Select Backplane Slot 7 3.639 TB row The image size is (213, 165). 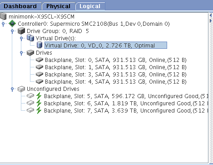(126, 111)
